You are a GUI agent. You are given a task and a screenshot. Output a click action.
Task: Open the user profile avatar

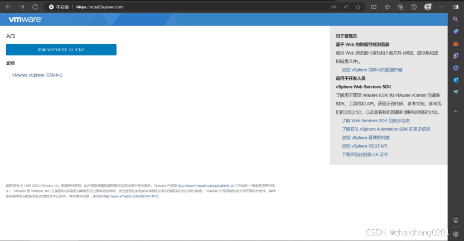428,7
